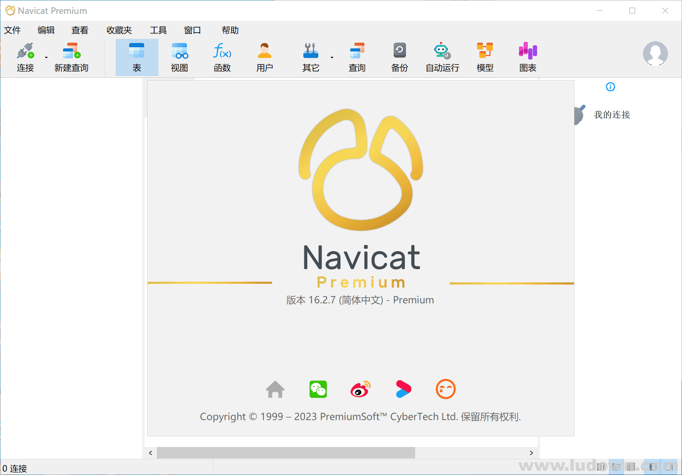Click the Automation robot icon
The width and height of the screenshot is (682, 475).
click(442, 51)
